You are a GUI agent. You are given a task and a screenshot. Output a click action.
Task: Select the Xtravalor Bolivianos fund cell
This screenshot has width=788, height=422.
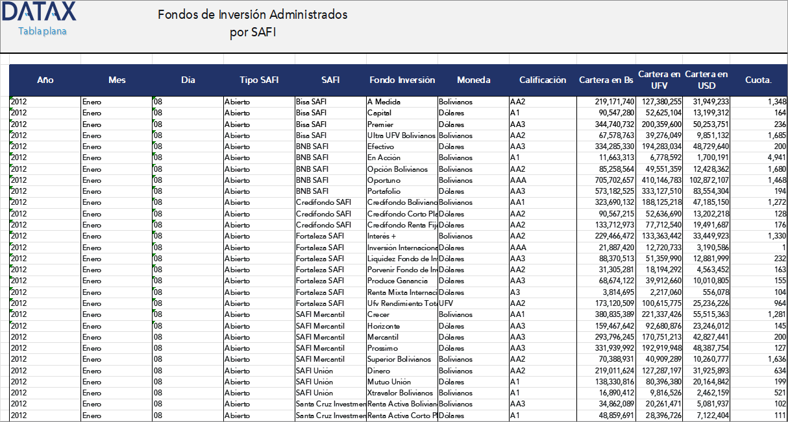point(402,392)
